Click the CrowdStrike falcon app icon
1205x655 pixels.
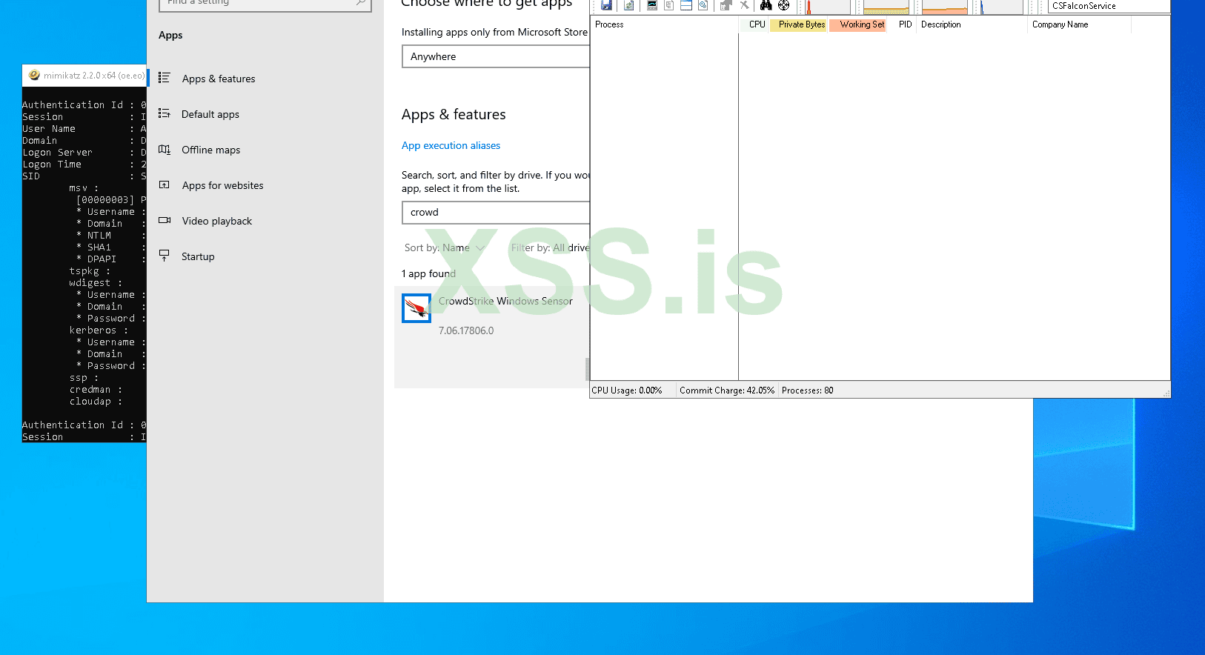click(x=416, y=308)
